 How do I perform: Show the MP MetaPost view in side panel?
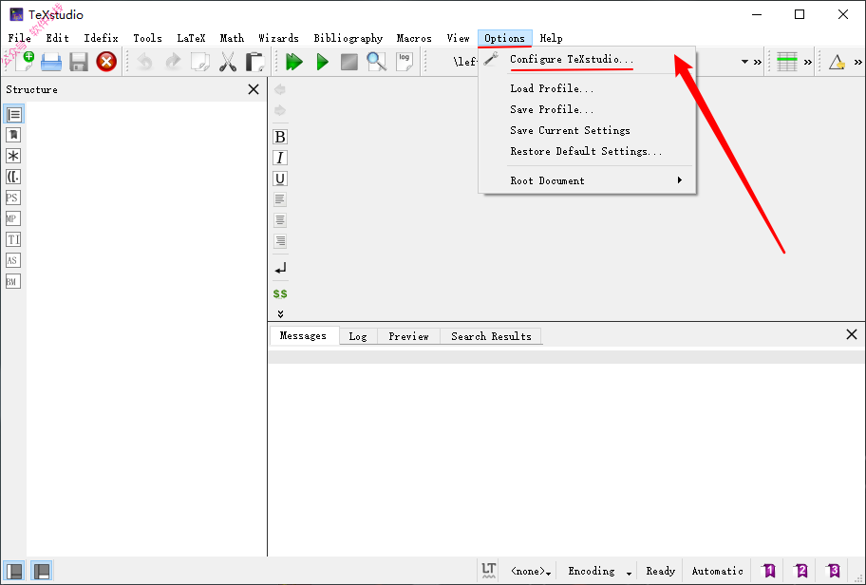pyautogui.click(x=13, y=218)
